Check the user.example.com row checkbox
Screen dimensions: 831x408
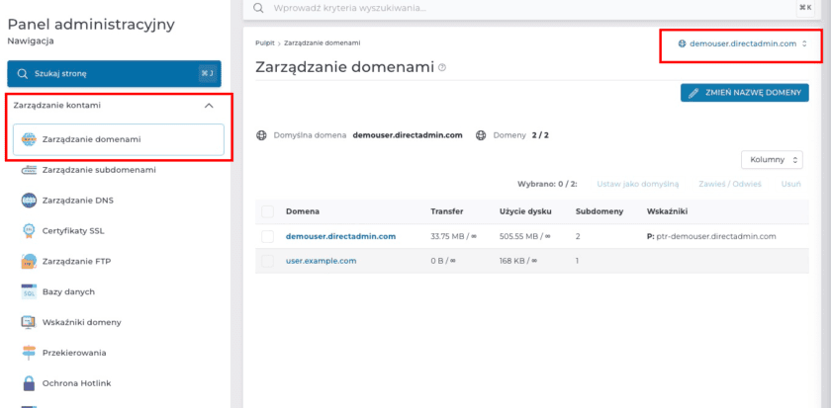tap(268, 261)
